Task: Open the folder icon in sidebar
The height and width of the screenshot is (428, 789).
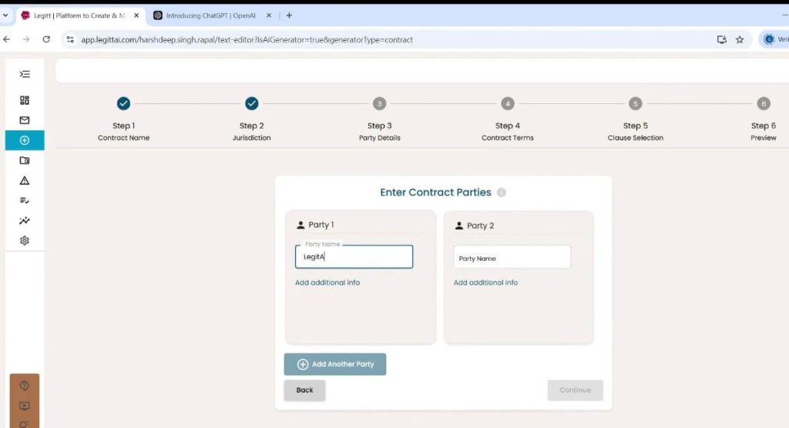Action: [x=24, y=160]
